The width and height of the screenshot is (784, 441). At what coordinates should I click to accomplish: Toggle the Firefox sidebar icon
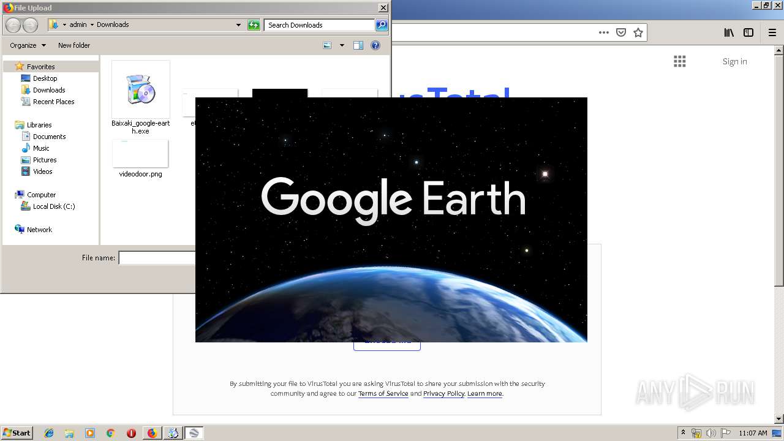(748, 32)
